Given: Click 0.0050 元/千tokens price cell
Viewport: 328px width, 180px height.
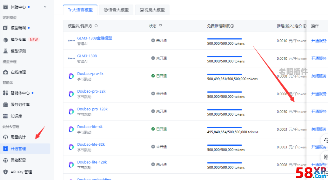Looking at the screenshot, I should coord(291,112).
